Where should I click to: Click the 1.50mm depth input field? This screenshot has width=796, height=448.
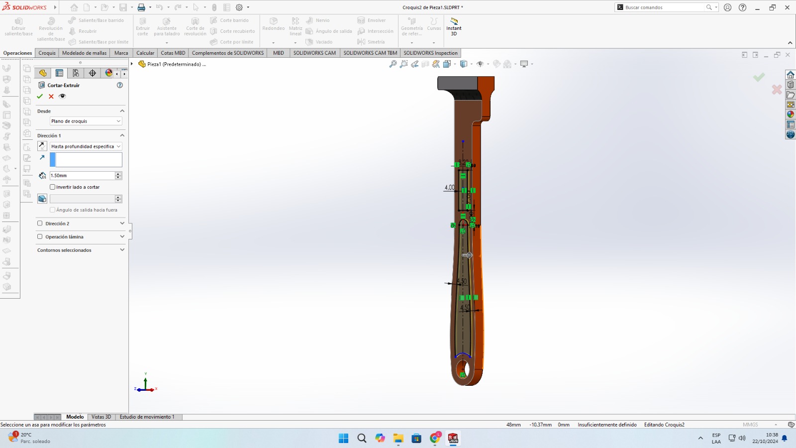tap(82, 176)
